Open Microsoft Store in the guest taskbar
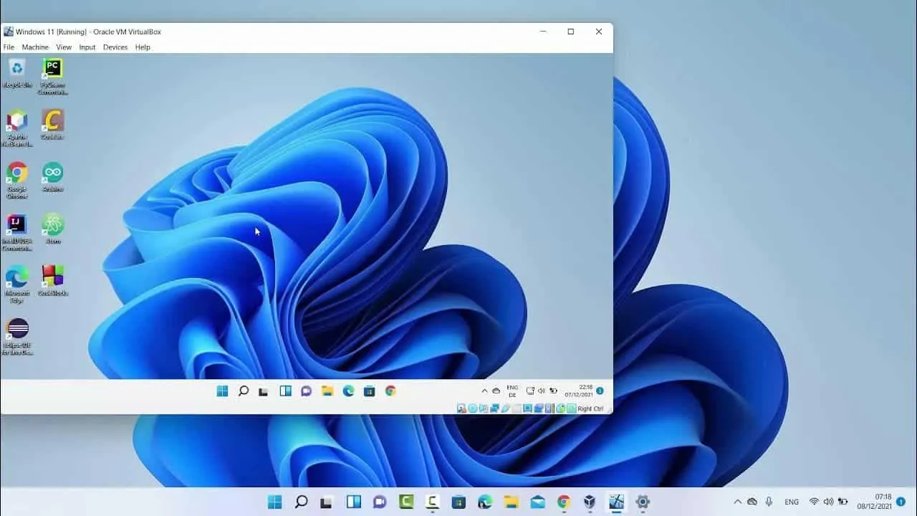The image size is (917, 516). (370, 391)
